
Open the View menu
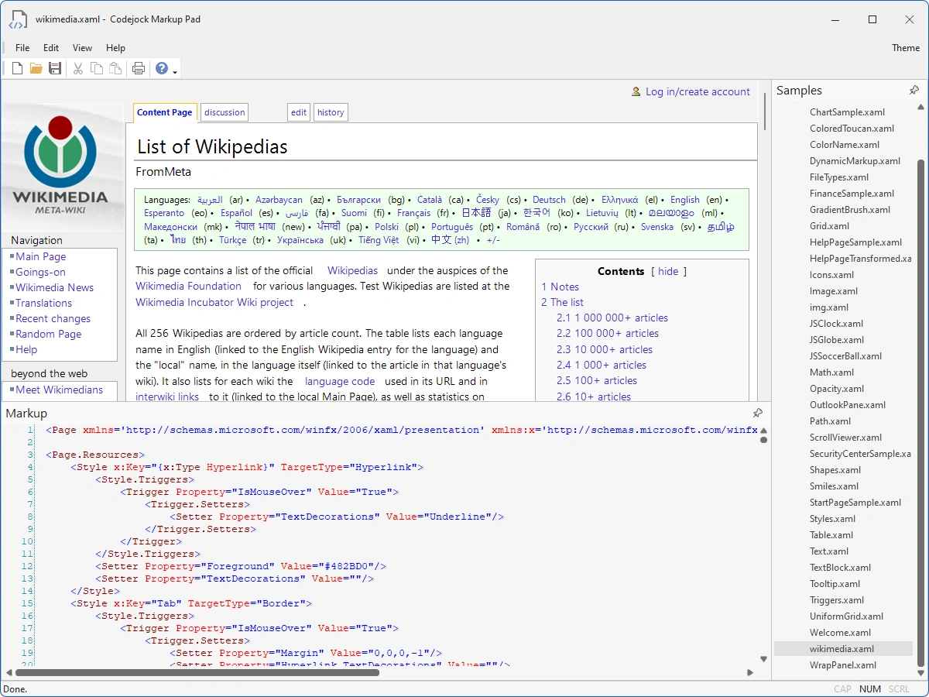click(82, 48)
